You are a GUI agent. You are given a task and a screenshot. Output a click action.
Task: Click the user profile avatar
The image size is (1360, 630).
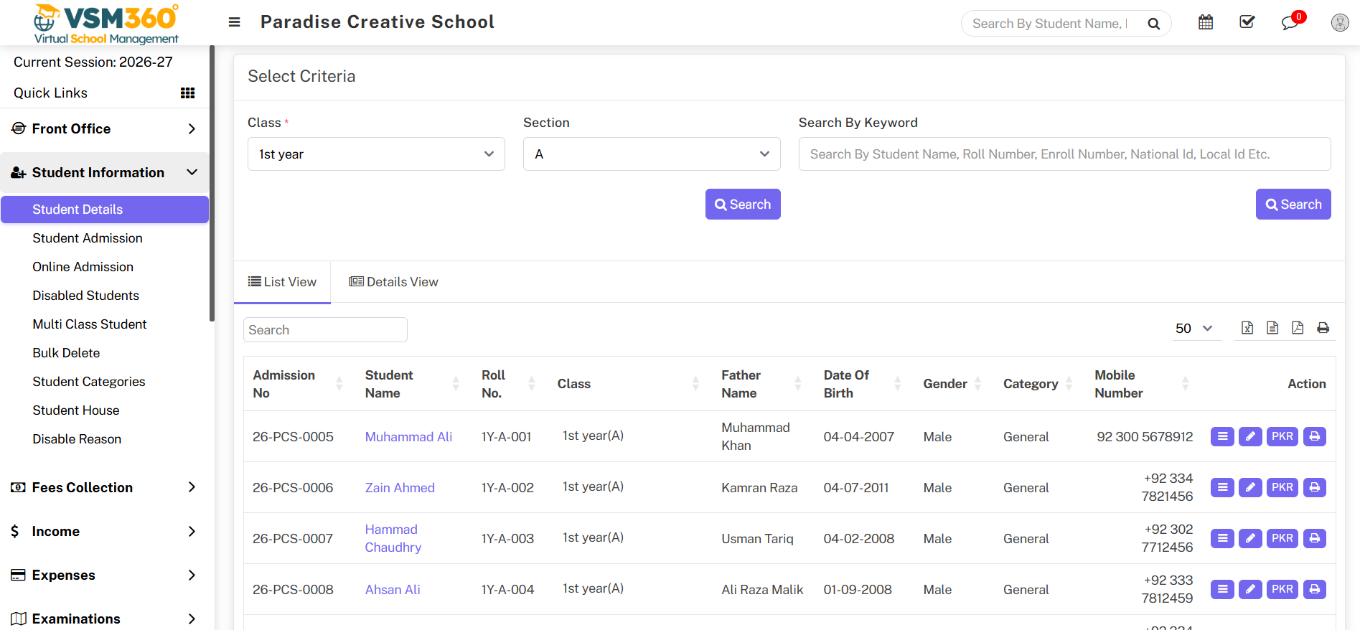click(x=1339, y=22)
